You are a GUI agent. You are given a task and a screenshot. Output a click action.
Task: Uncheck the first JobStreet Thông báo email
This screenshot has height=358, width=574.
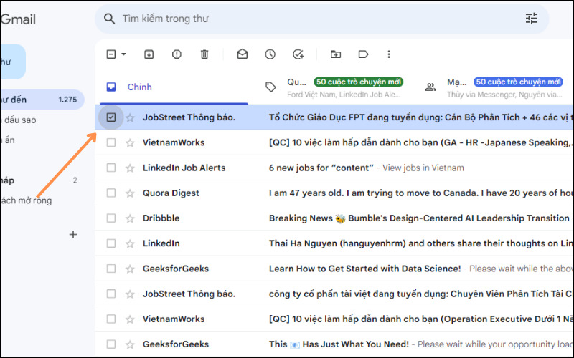point(111,117)
